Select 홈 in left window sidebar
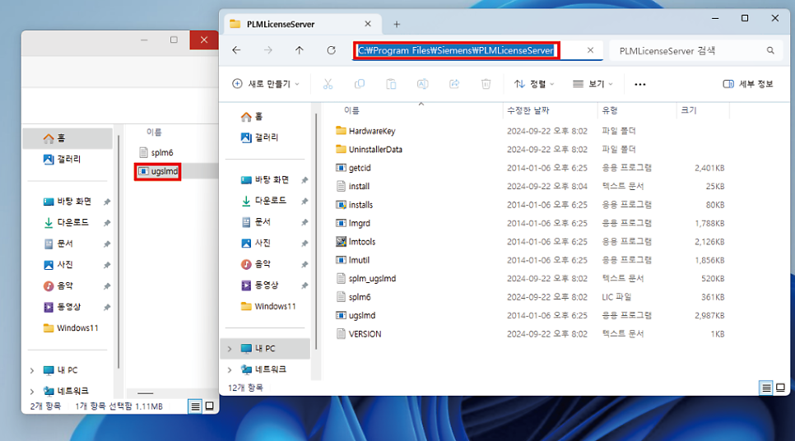The height and width of the screenshot is (441, 795). (68, 138)
